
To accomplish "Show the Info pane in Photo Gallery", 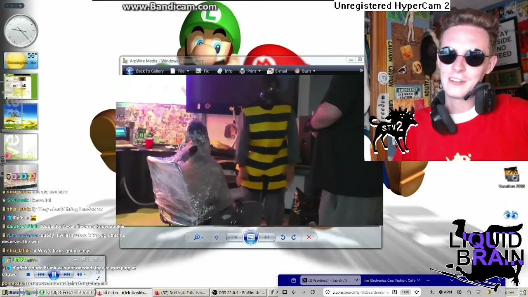I will click(x=225, y=71).
